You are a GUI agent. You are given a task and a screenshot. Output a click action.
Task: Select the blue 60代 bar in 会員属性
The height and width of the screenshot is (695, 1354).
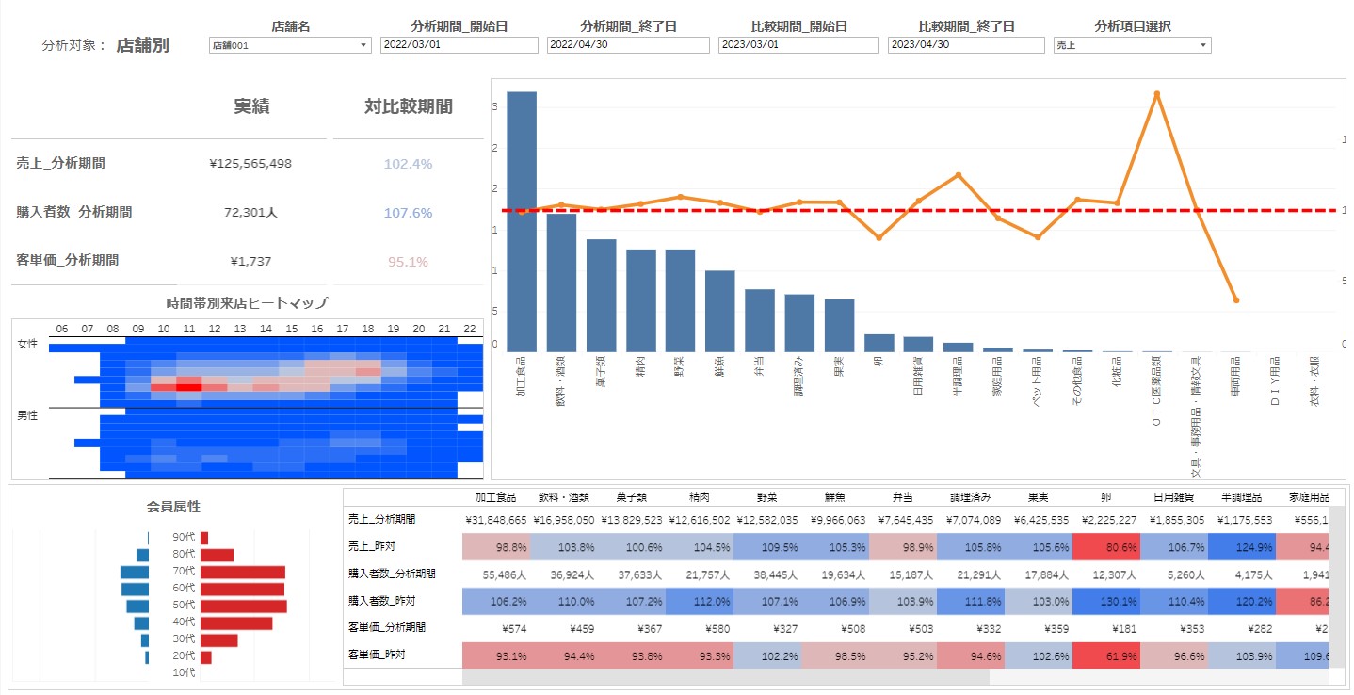point(136,589)
